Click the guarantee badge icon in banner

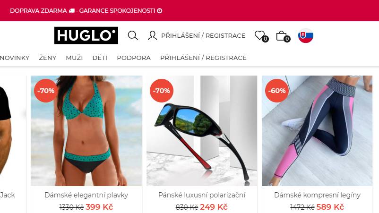[x=160, y=11]
